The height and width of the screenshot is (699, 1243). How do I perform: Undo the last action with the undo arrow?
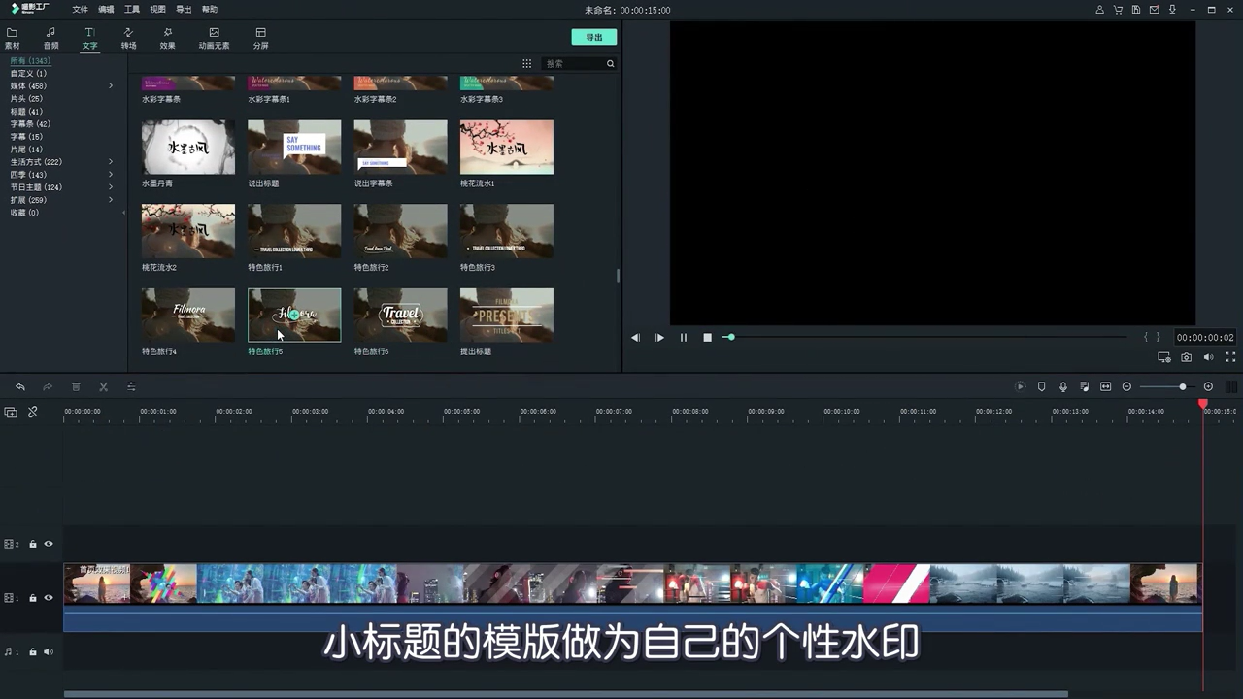[x=19, y=386]
